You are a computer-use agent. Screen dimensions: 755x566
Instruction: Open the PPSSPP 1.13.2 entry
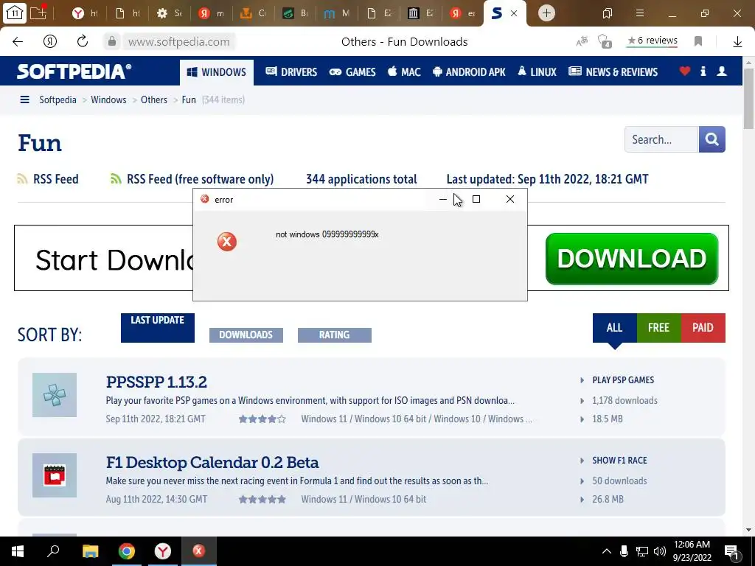[x=156, y=382]
